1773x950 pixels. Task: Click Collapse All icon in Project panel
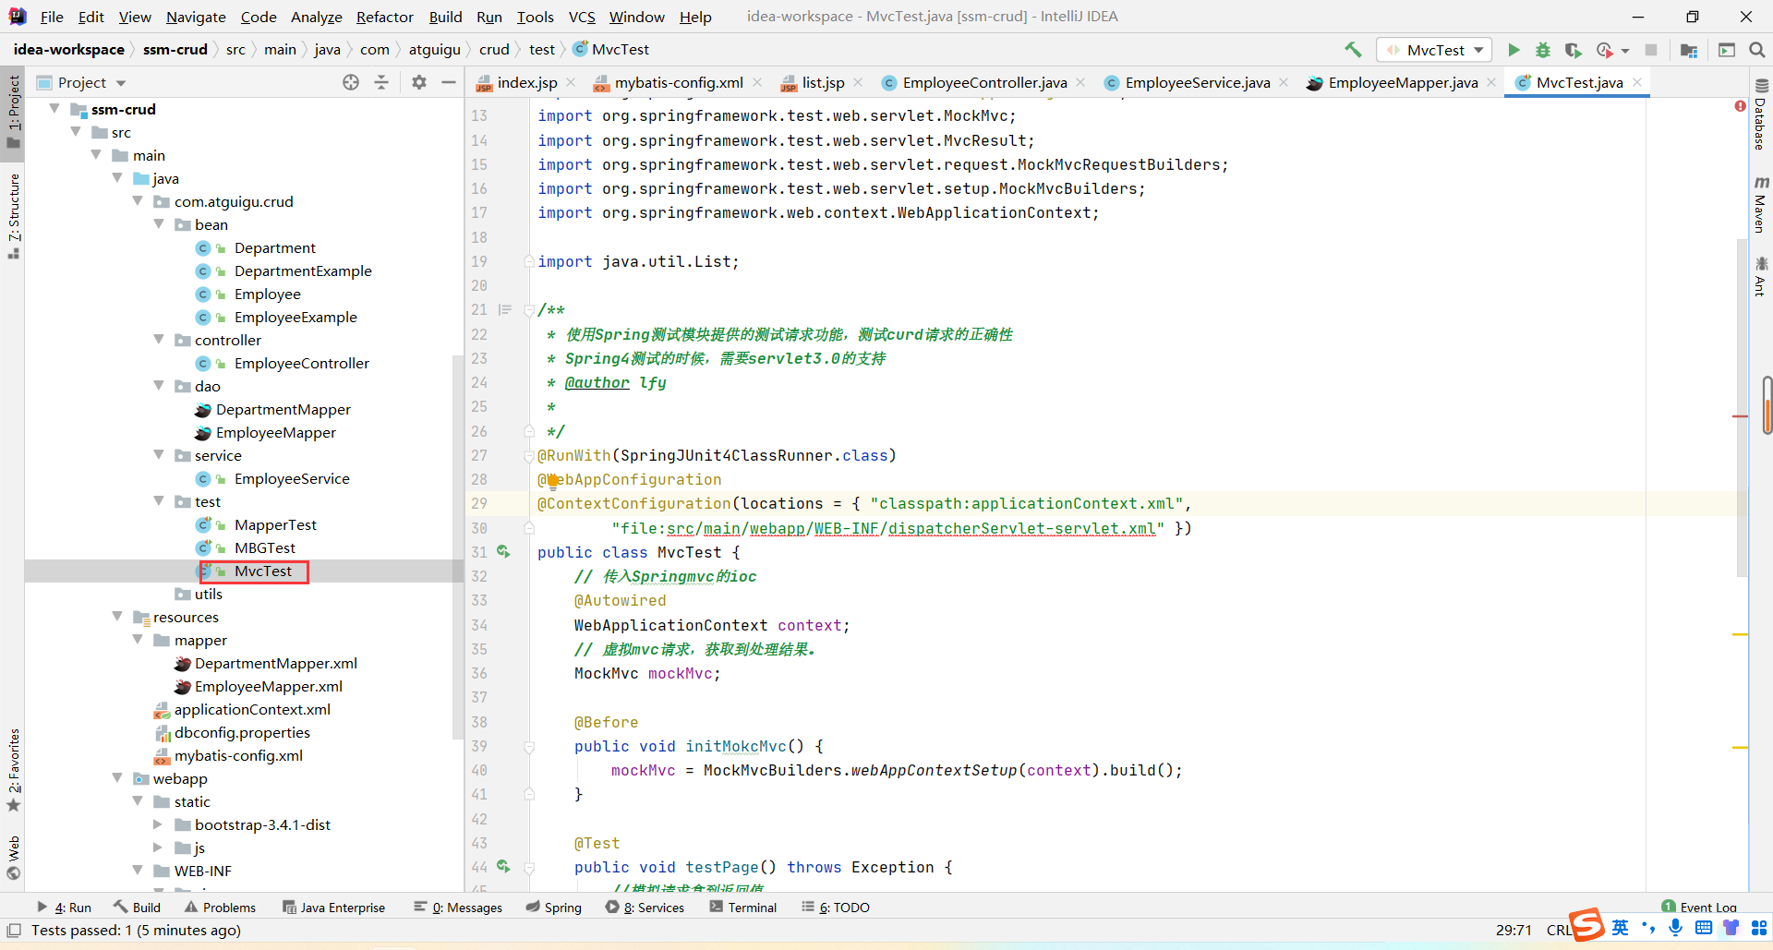point(381,82)
